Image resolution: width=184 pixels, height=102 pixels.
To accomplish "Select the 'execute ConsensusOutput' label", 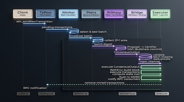I will [x=120, y=67].
